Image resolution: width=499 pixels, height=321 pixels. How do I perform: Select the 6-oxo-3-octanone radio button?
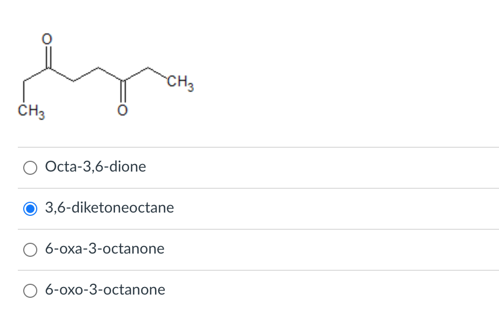pyautogui.click(x=30, y=290)
